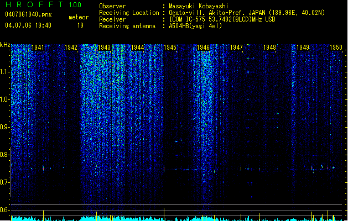Click the Receiver value ICOM IC-575
The height and width of the screenshot is (221, 348).
point(189,19)
